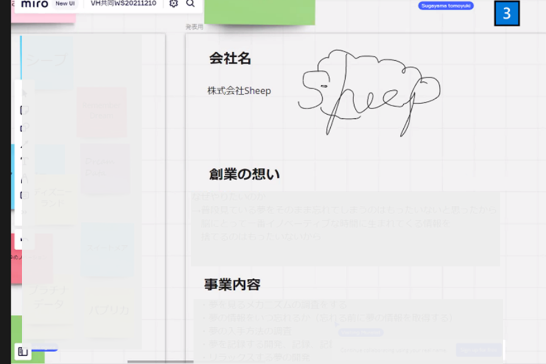Select the sticky note tool
This screenshot has width=546, height=364.
(25, 110)
